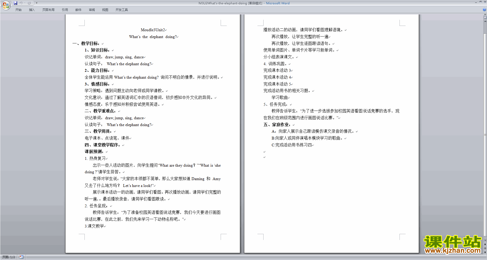Open the 开发工具 tab
This screenshot has height=260, width=487.
[x=121, y=10]
